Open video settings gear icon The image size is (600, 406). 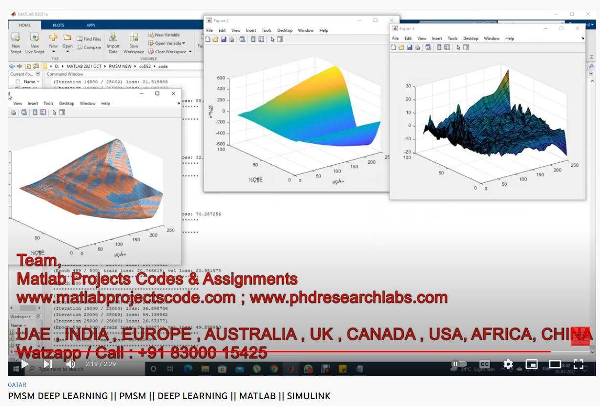pyautogui.click(x=508, y=364)
